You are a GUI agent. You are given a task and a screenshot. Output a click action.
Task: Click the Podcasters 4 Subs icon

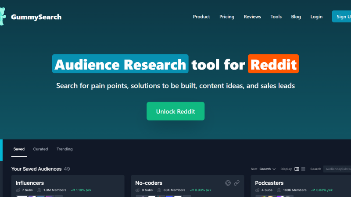pos(257,190)
